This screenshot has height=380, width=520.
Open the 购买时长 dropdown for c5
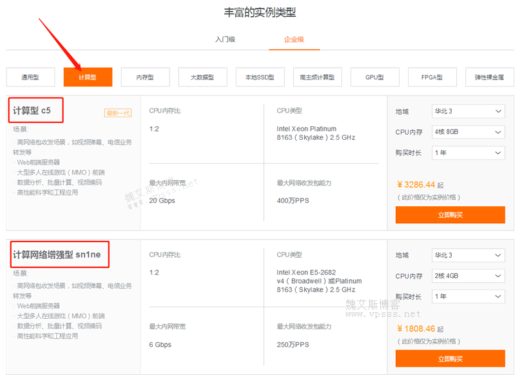(468, 153)
